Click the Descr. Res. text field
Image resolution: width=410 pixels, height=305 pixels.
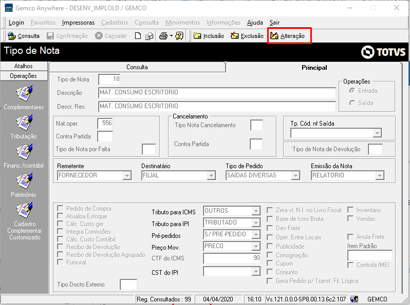pos(217,107)
